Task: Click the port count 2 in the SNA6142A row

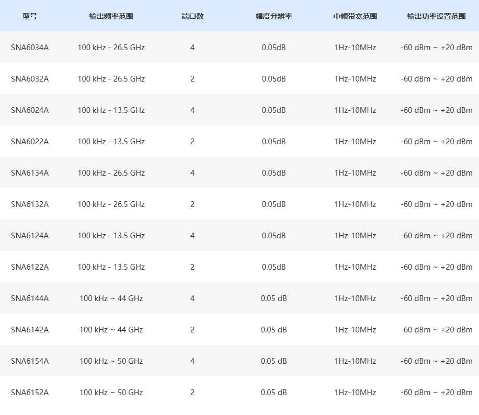Action: [192, 330]
